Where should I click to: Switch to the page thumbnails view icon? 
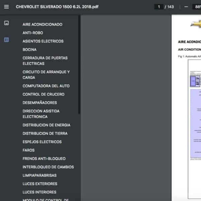coord(6,23)
